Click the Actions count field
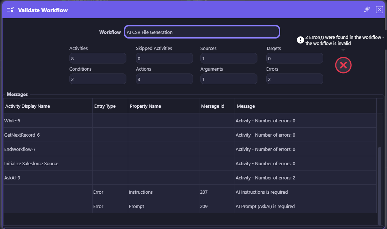Screen dimensions: 387x229 (164, 79)
